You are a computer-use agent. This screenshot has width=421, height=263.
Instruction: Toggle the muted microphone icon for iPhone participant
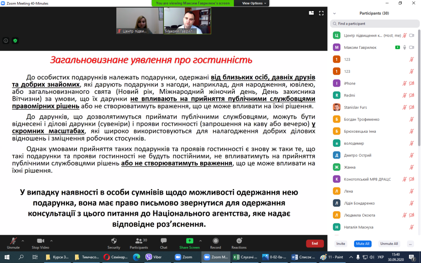[405, 83]
